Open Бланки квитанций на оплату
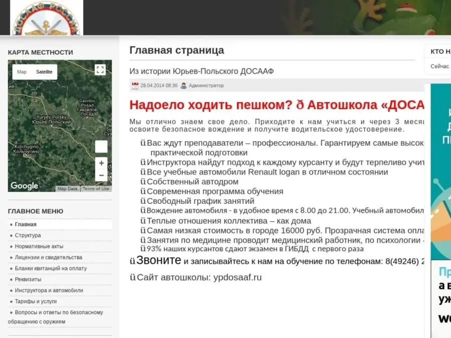This screenshot has width=451, height=338. pyautogui.click(x=51, y=268)
